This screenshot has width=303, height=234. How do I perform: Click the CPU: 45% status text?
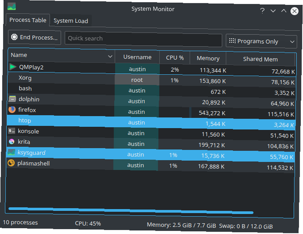[88, 223]
